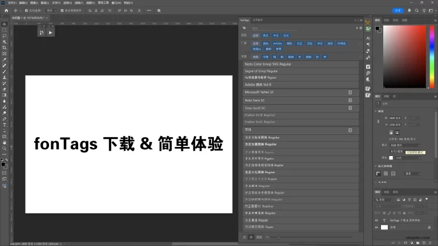Select the Zoom tool
438x246 pixels.
point(4,148)
